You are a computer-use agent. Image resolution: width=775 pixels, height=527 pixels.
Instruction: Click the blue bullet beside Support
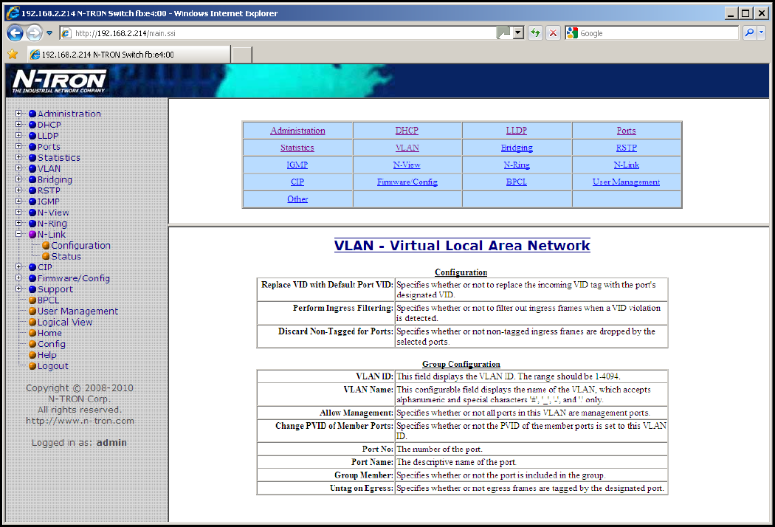[32, 289]
